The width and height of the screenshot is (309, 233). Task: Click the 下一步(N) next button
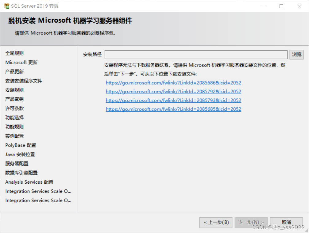point(251,223)
